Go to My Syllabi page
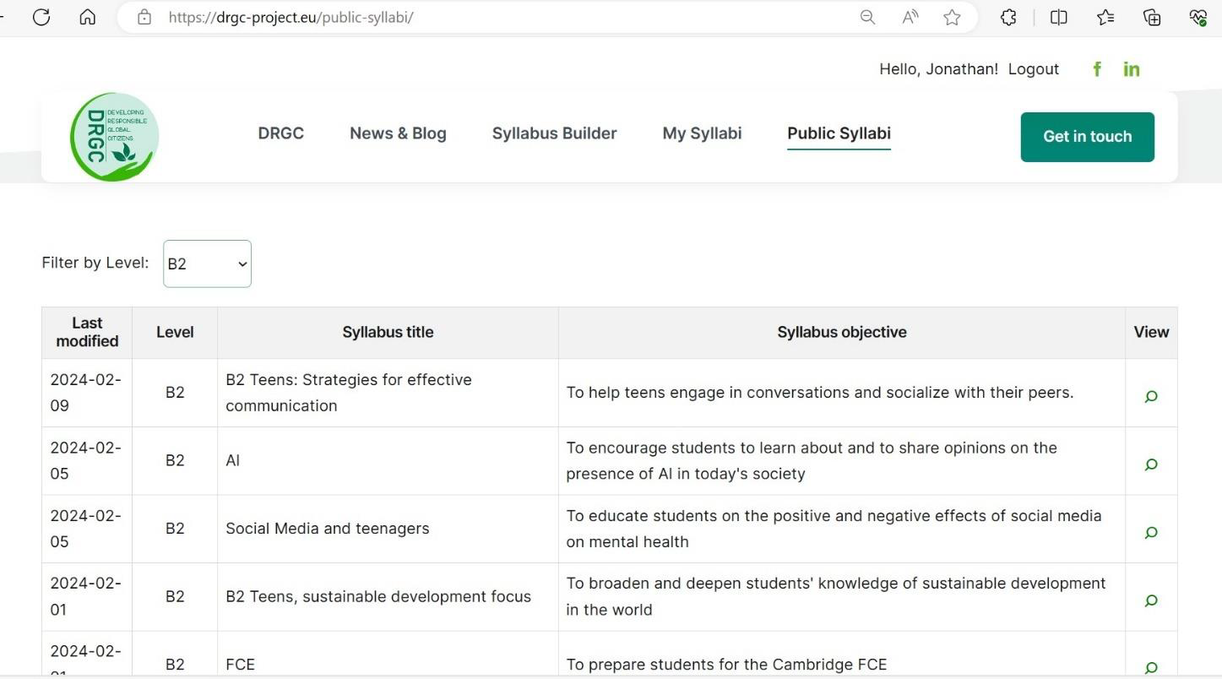1222x679 pixels. (x=702, y=133)
